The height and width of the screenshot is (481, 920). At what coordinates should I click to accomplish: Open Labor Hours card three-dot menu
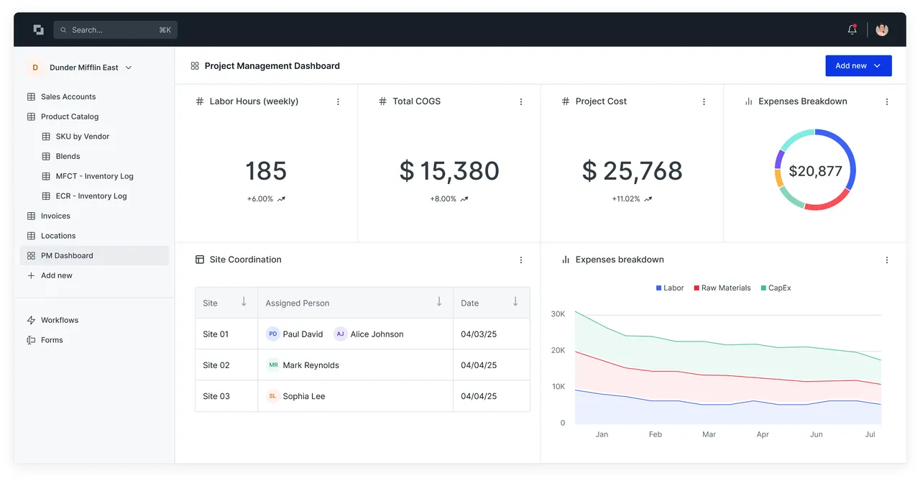tap(338, 102)
